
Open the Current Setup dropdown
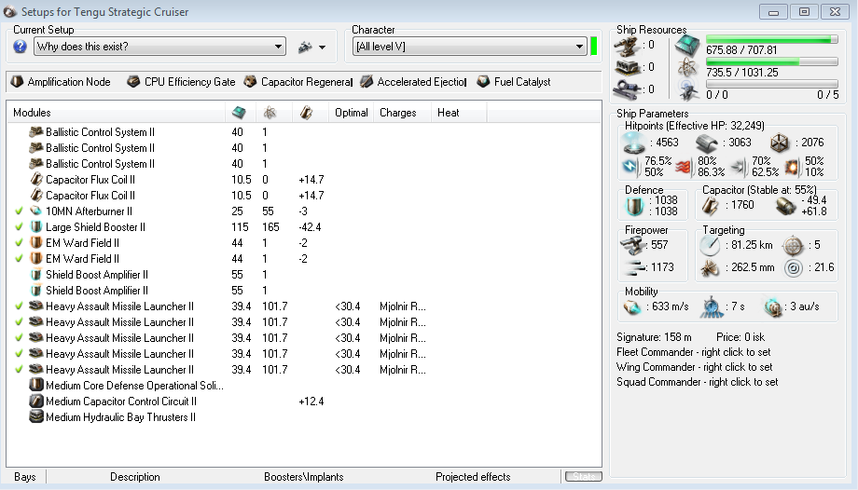[159, 47]
